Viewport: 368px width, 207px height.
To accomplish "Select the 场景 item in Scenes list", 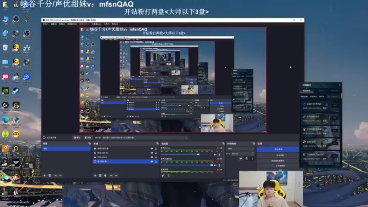I will 66,149.
